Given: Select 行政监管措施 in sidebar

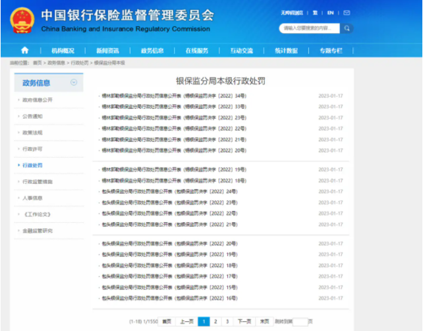Looking at the screenshot, I should point(38,182).
